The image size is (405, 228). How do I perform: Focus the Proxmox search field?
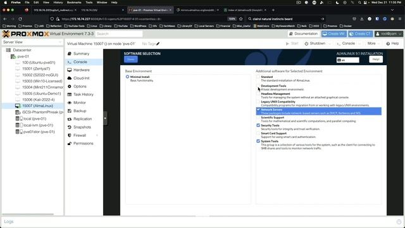click(119, 34)
